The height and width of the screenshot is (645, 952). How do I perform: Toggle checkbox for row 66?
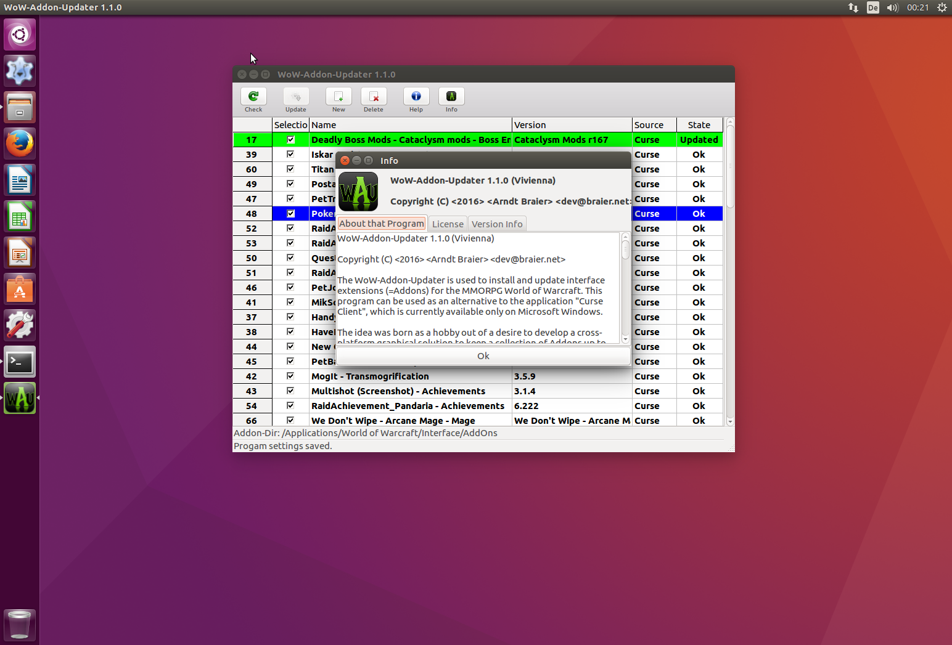tap(290, 421)
